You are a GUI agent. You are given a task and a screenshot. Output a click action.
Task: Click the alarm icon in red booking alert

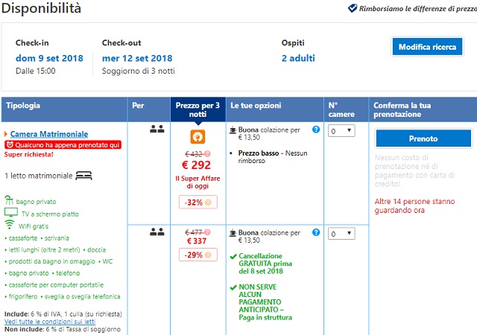[x=8, y=144]
